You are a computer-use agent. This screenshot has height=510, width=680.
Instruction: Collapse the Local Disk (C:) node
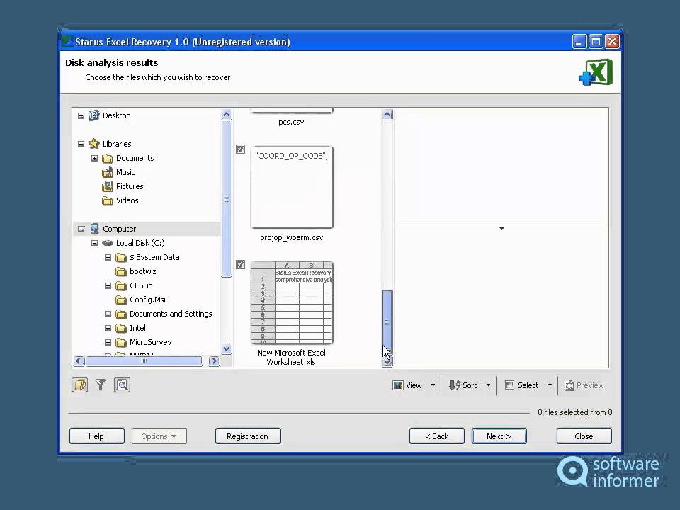coord(94,243)
